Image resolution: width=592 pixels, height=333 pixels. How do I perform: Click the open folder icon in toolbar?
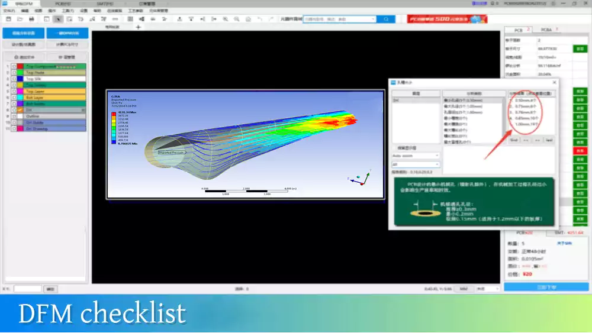20,19
